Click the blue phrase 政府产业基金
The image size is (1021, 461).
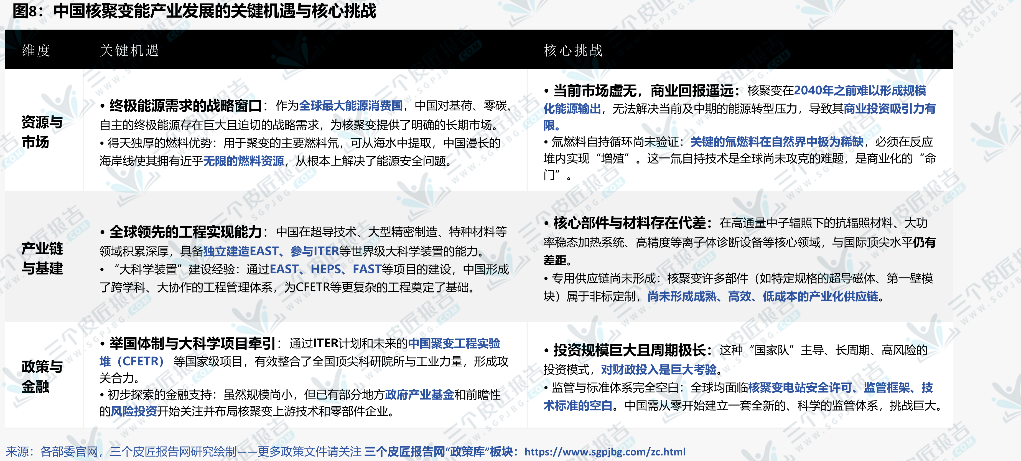[x=419, y=395]
